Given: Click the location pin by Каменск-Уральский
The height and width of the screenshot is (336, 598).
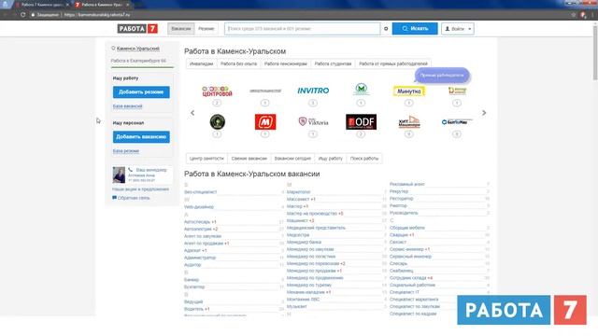Looking at the screenshot, I should [113, 49].
